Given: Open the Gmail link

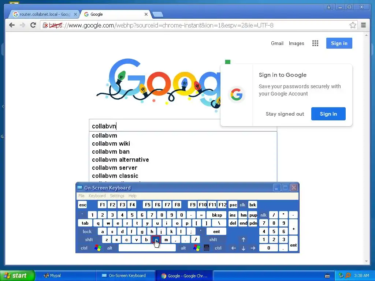Looking at the screenshot, I should pos(277,43).
